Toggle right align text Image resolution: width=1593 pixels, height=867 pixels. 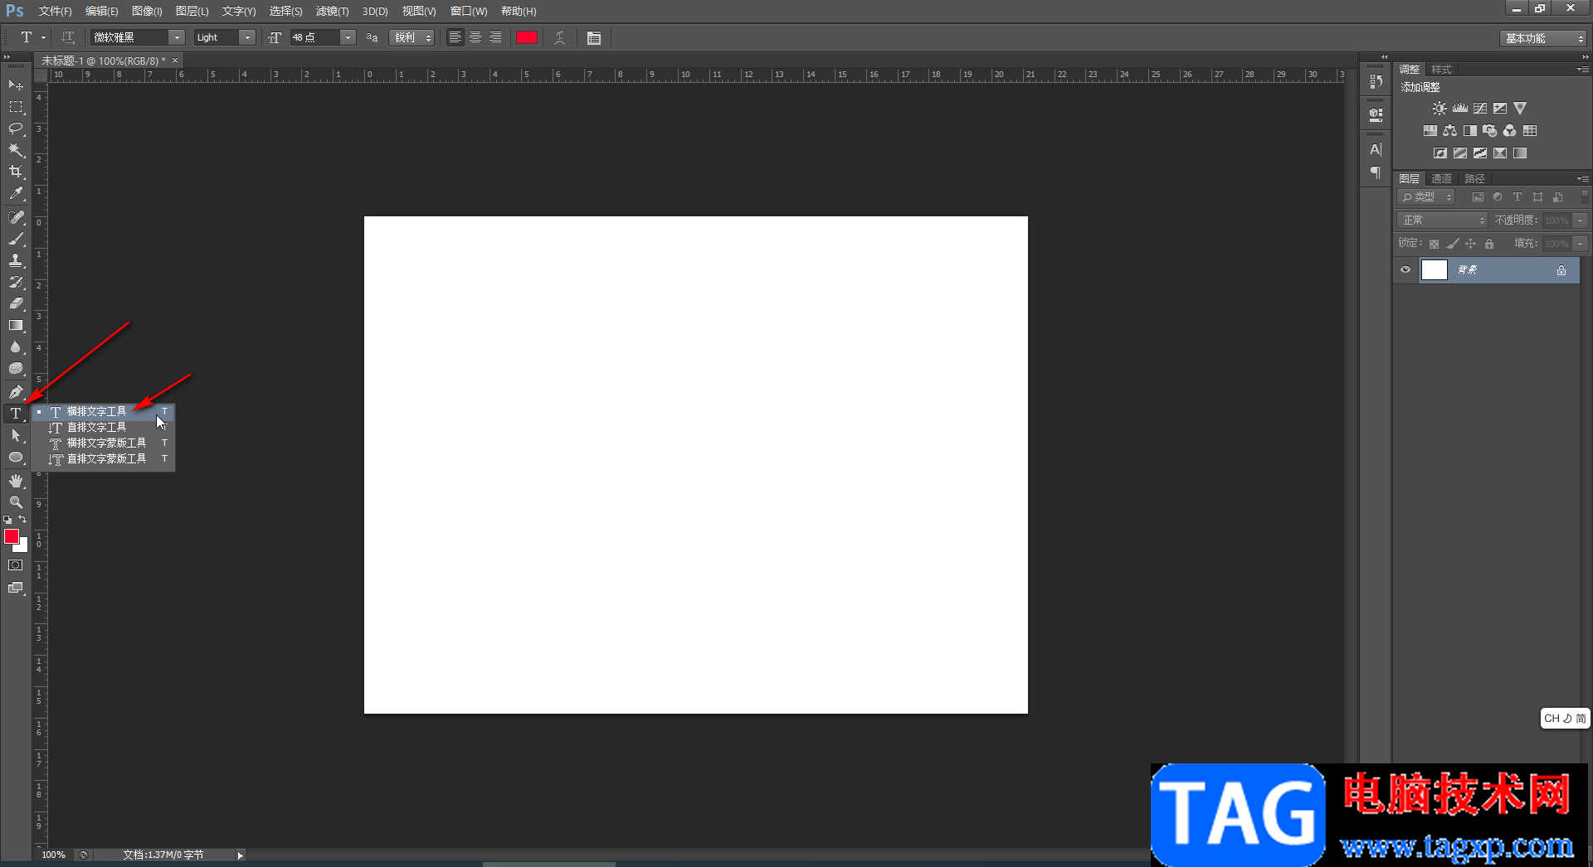tap(495, 37)
